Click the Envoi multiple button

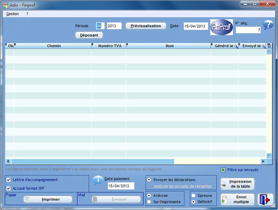pos(237,199)
